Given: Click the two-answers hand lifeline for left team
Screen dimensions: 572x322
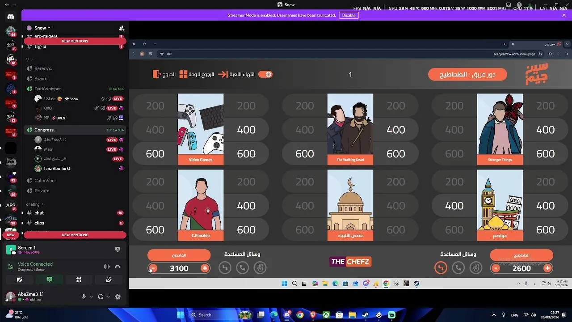Looking at the screenshot, I should 260,268.
